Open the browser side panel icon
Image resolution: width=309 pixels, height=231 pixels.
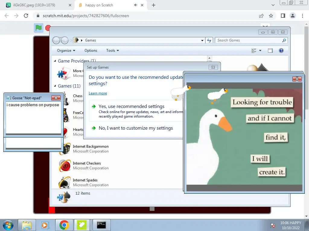[x=283, y=16]
